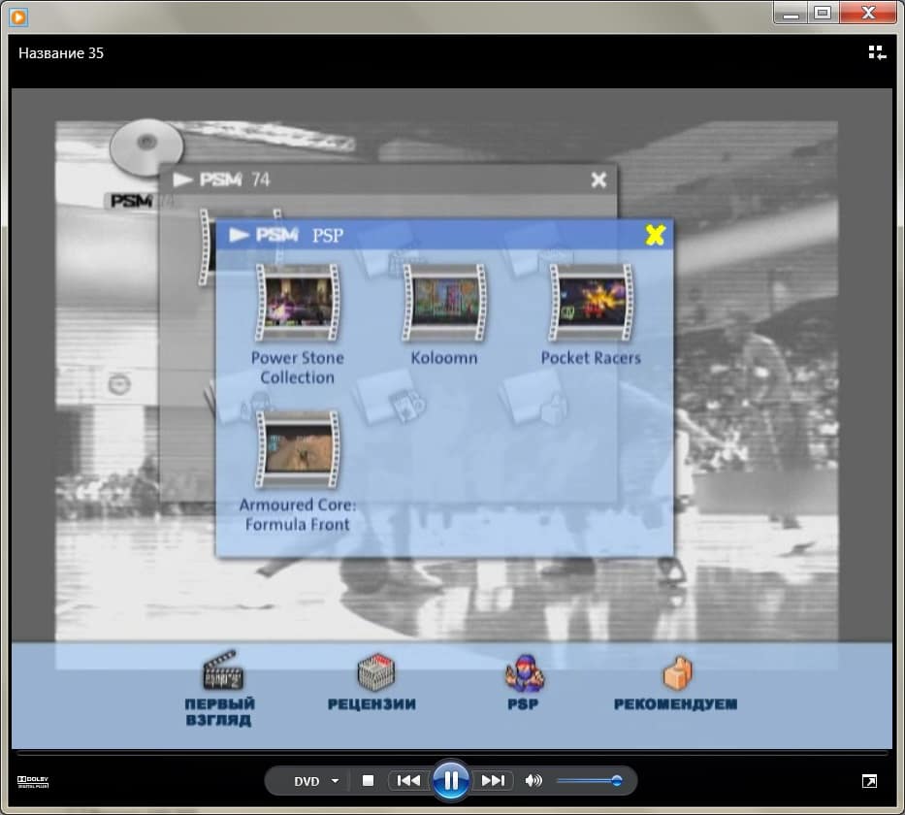Select the PSP label in bottom menu
The height and width of the screenshot is (815, 905).
[x=523, y=704]
